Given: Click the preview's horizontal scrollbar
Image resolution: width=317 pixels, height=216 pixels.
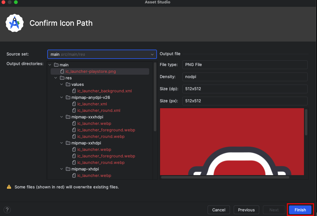Looking at the screenshot, I should coord(225,177).
